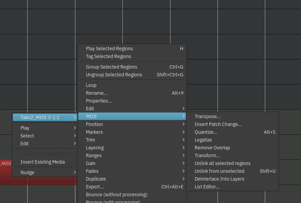Click the red MIDI region in timeline
Image resolution: width=301 pixels, height=203 pixels.
coord(5,173)
